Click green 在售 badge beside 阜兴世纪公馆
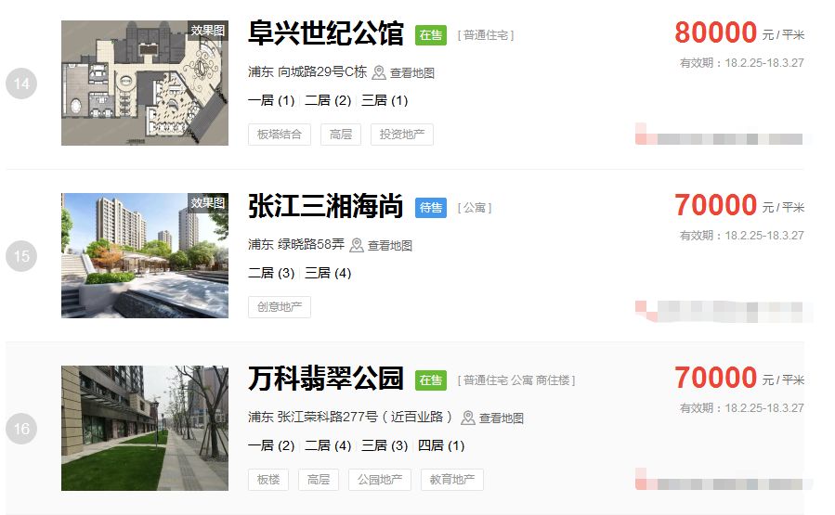This screenshot has height=515, width=835. pos(431,35)
